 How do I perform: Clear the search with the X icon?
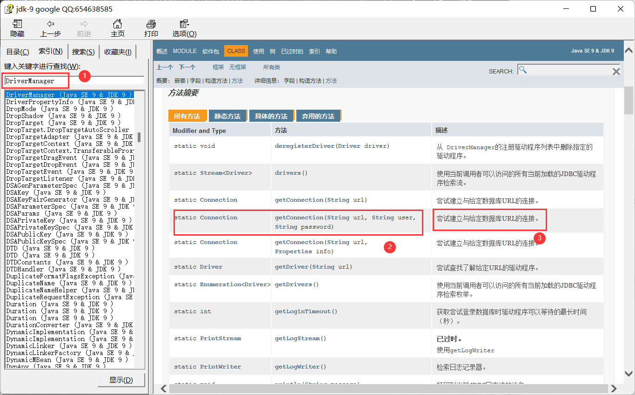[616, 71]
